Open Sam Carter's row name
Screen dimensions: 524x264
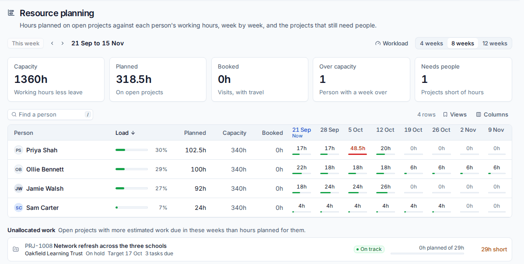pos(42,208)
